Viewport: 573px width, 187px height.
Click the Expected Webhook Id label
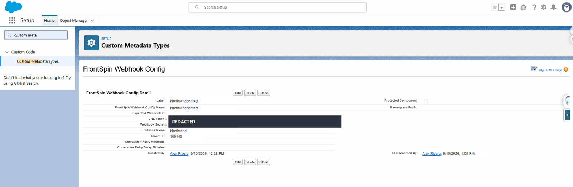(148, 113)
